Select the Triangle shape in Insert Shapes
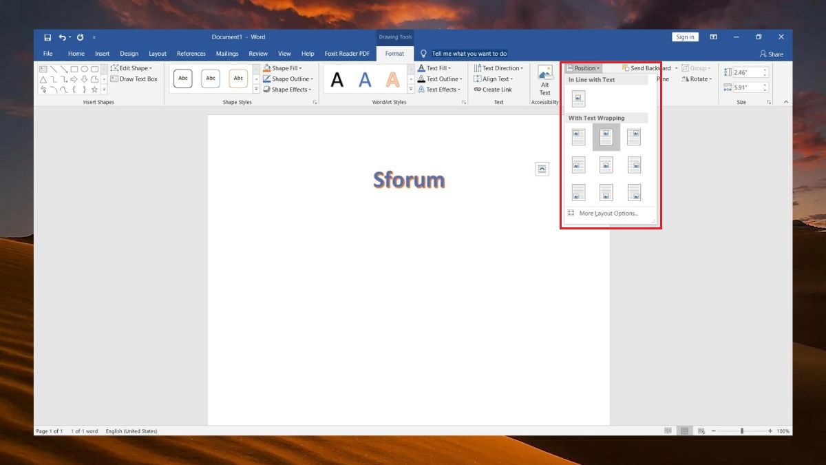Screen dimensions: 826x465 point(43,79)
